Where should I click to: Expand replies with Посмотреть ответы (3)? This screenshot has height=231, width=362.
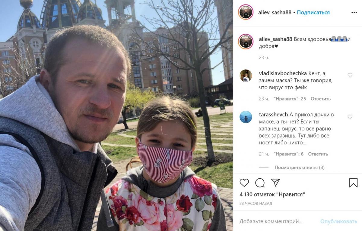click(300, 167)
